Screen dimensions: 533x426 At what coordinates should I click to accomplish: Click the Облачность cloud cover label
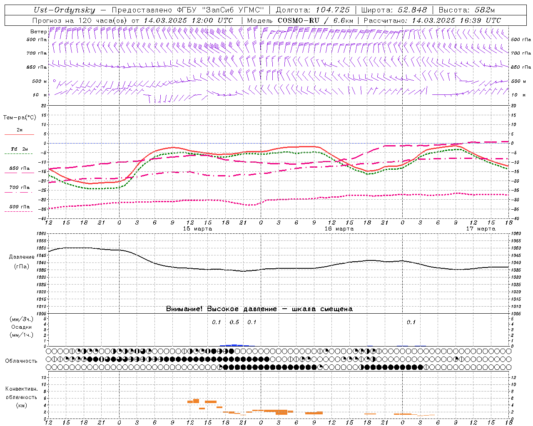[21, 361]
